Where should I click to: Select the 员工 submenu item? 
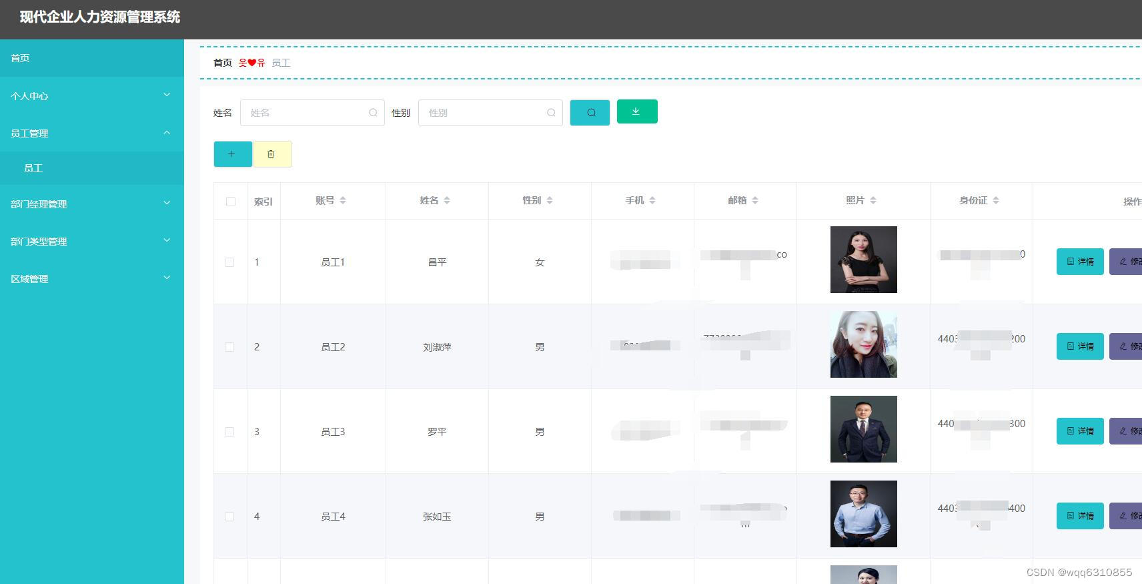(92, 168)
